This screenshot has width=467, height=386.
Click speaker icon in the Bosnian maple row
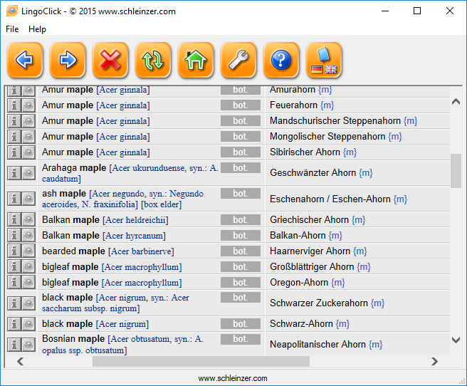[28, 345]
